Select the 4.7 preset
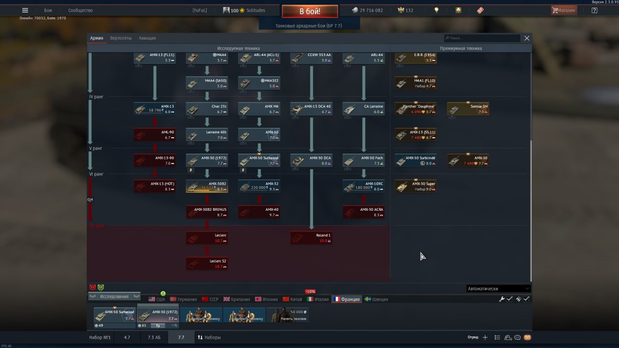The height and width of the screenshot is (348, 619). pyautogui.click(x=127, y=337)
